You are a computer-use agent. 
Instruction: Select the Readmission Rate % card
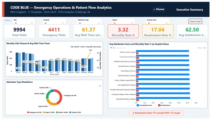tap(158, 31)
